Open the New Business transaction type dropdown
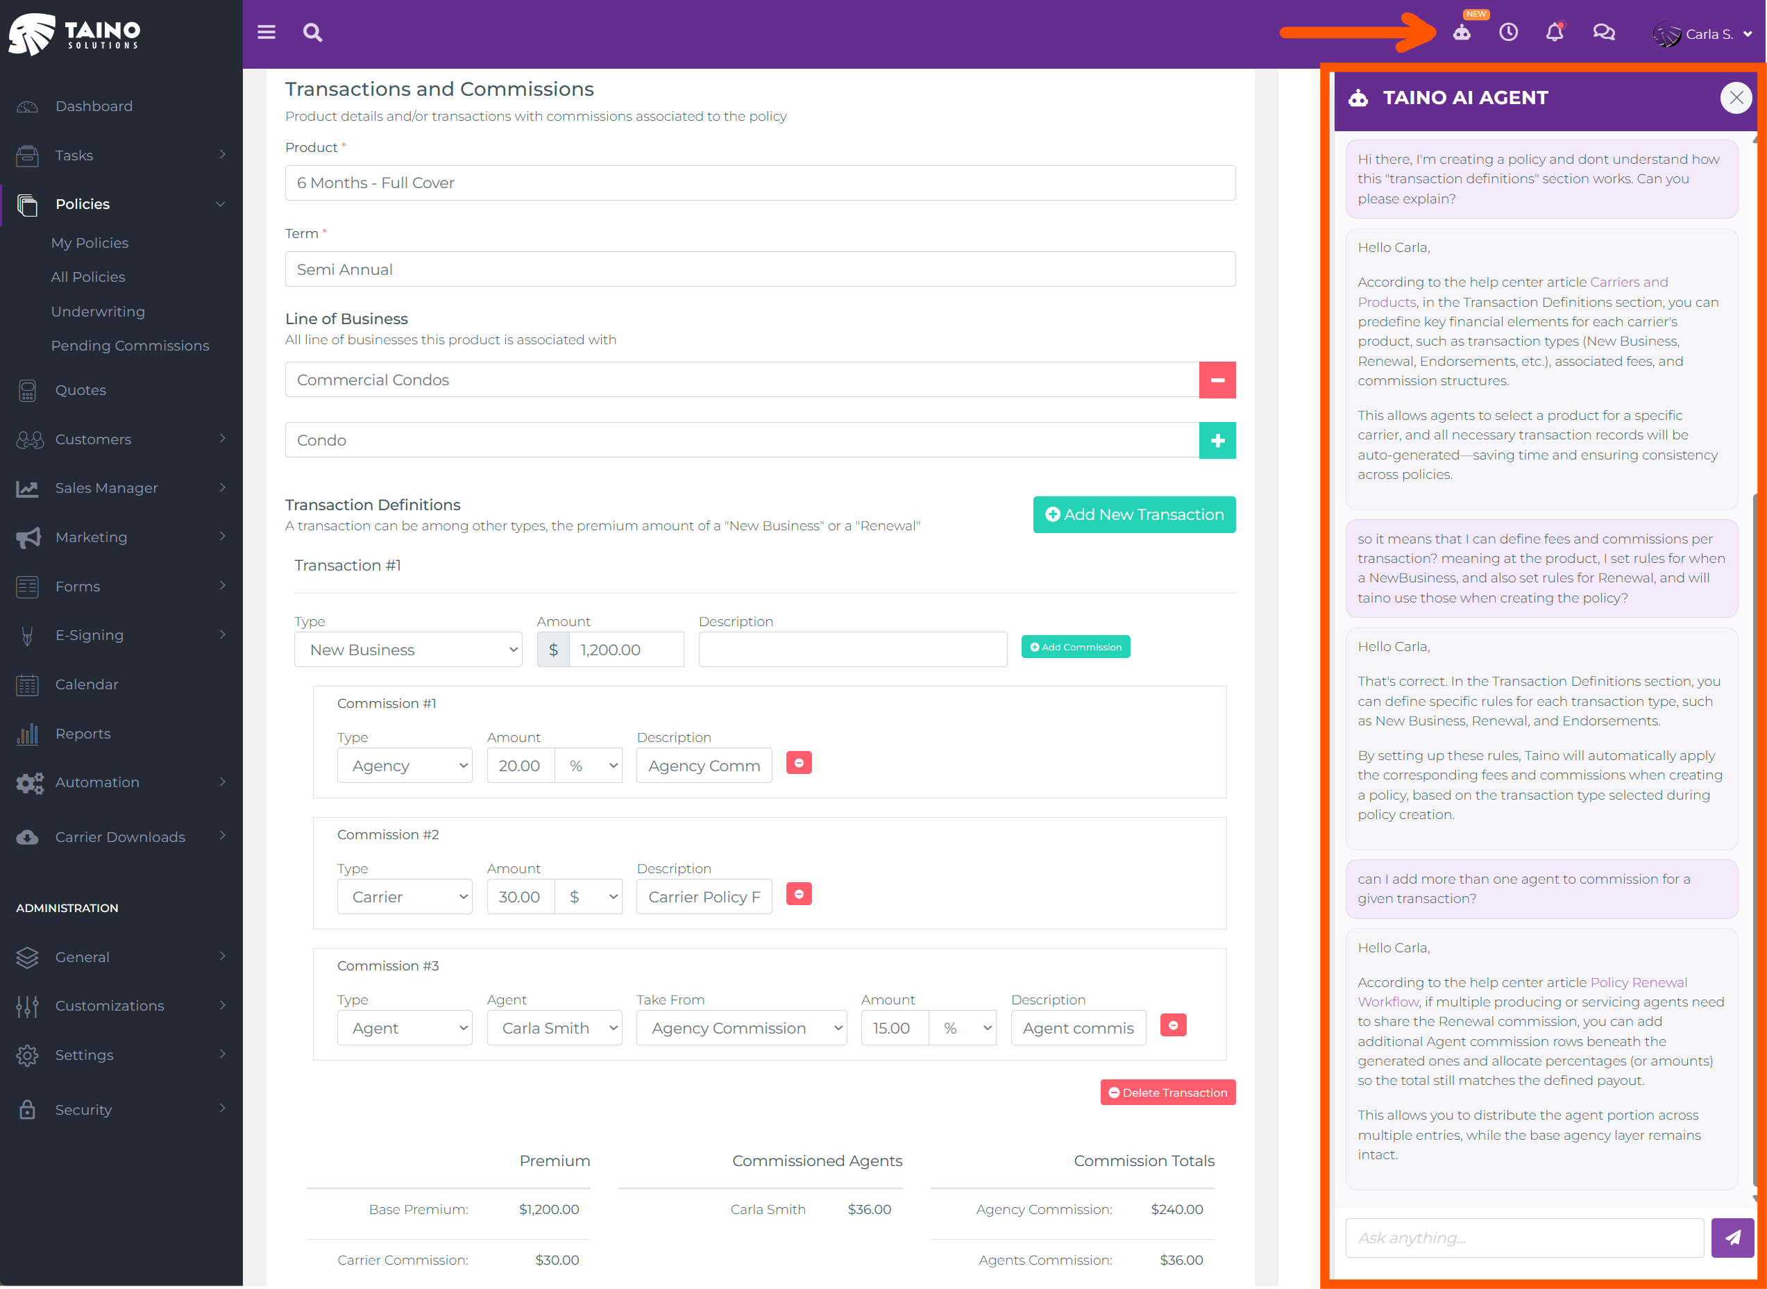This screenshot has height=1289, width=1767. (x=408, y=649)
